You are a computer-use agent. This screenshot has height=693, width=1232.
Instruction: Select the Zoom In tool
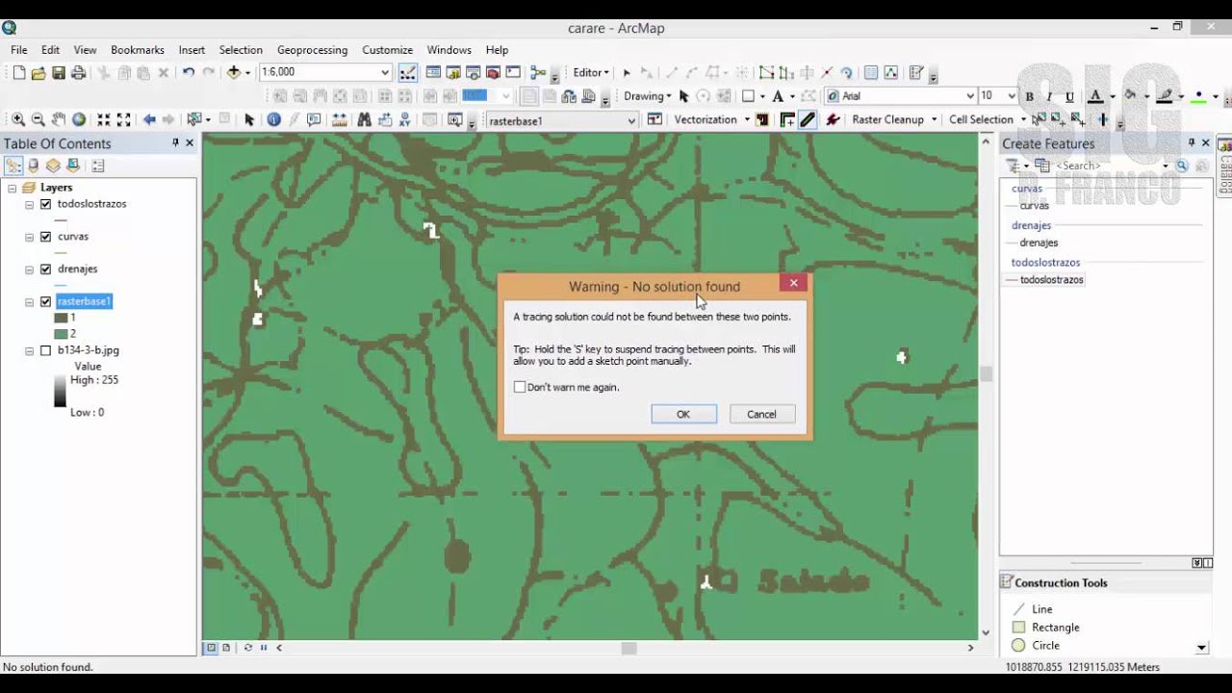18,119
